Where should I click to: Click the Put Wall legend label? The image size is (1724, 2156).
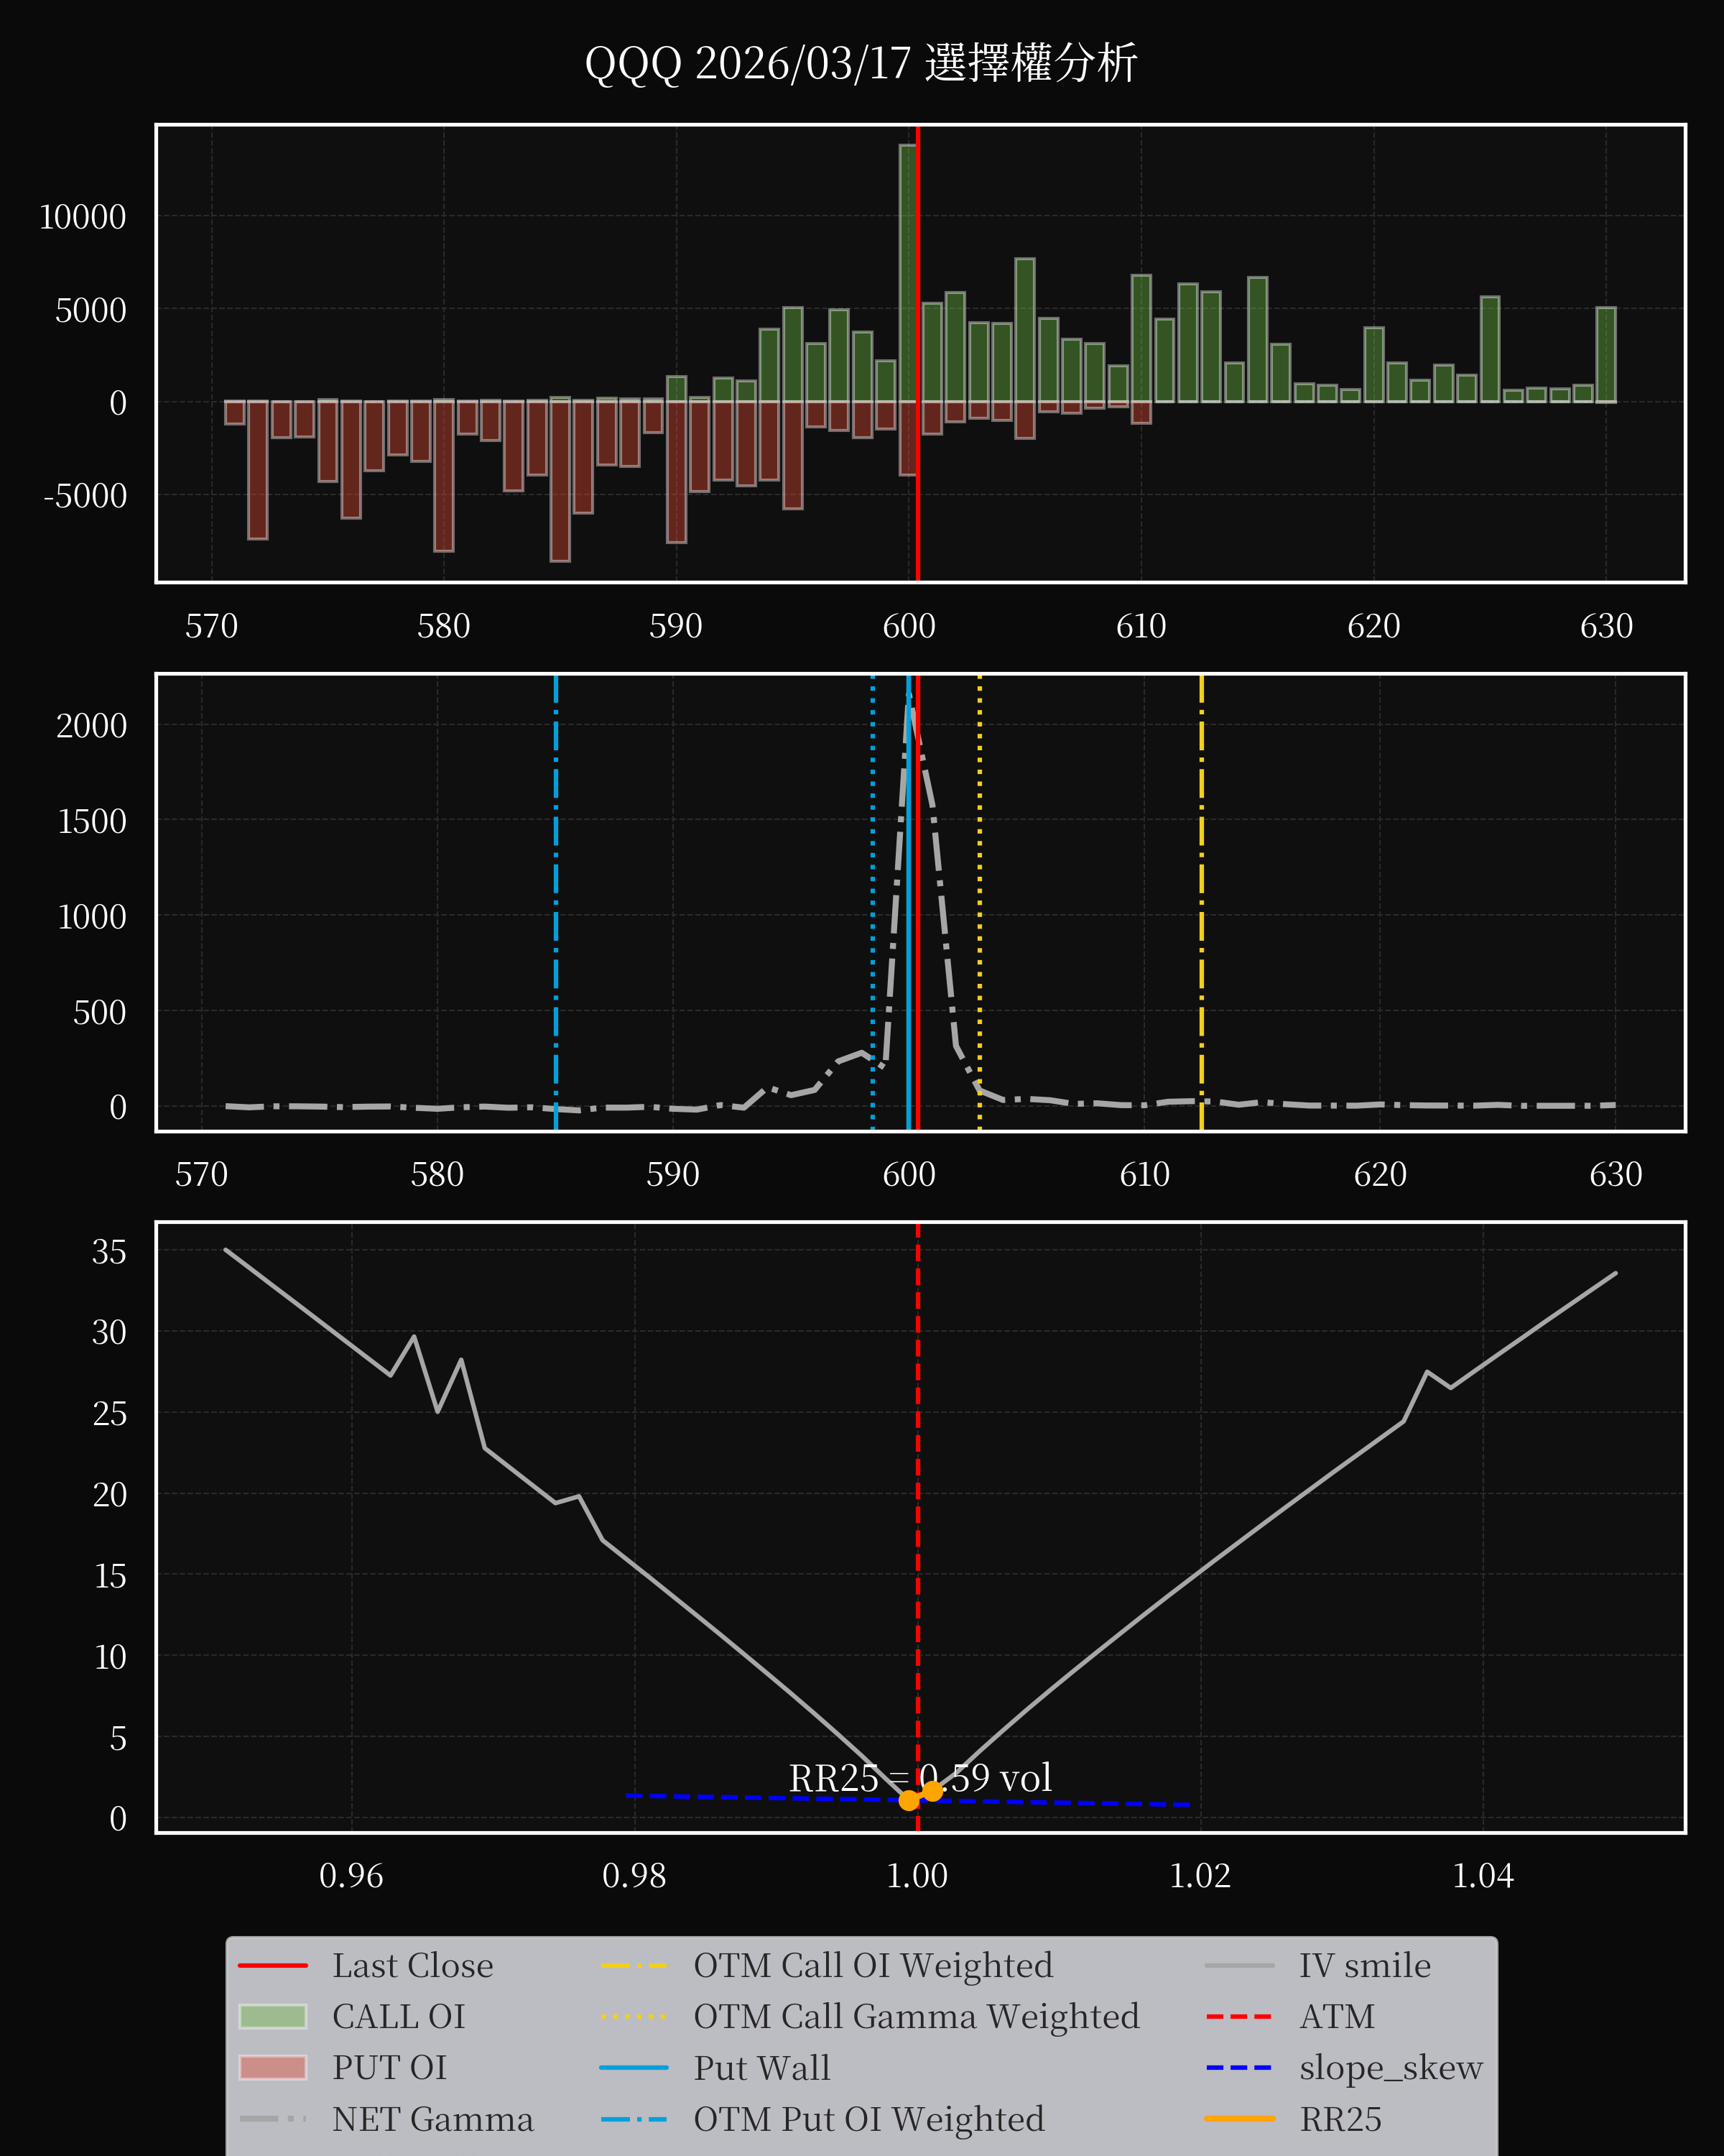[x=763, y=2067]
